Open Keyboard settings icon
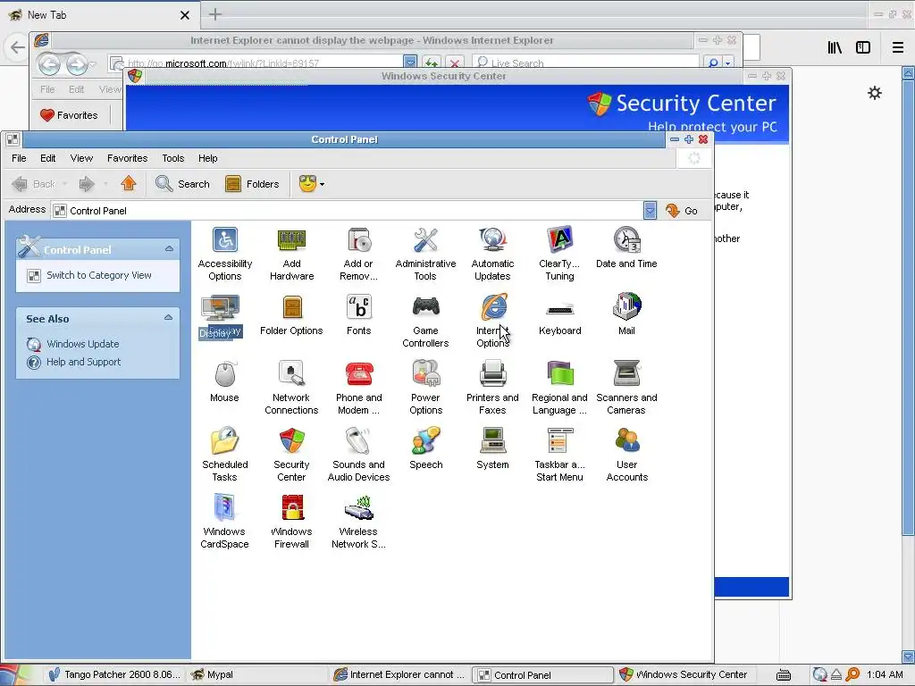Image resolution: width=915 pixels, height=686 pixels. (x=559, y=315)
